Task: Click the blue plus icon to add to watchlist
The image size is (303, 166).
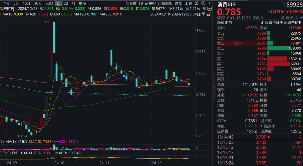Action: 301,17
